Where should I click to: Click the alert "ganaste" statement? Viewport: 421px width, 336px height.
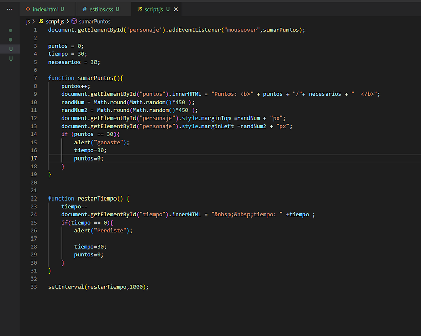tap(102, 142)
